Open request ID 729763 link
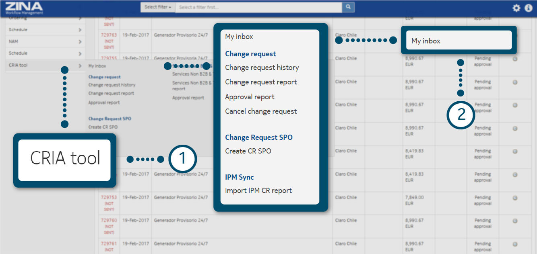 pyautogui.click(x=109, y=35)
